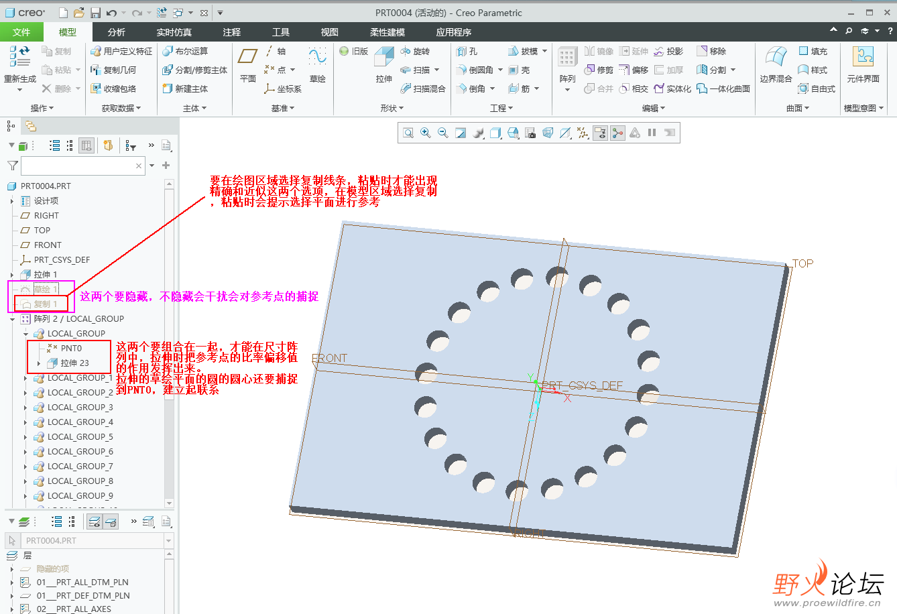This screenshot has height=614, width=897.
Task: Switch to the 应用程序 (Applications) tab
Action: tap(454, 32)
